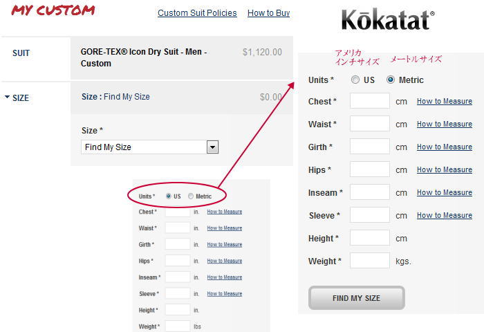The height and width of the screenshot is (332, 484).
Task: Collapse the SIZE section triangle
Action: coord(7,98)
